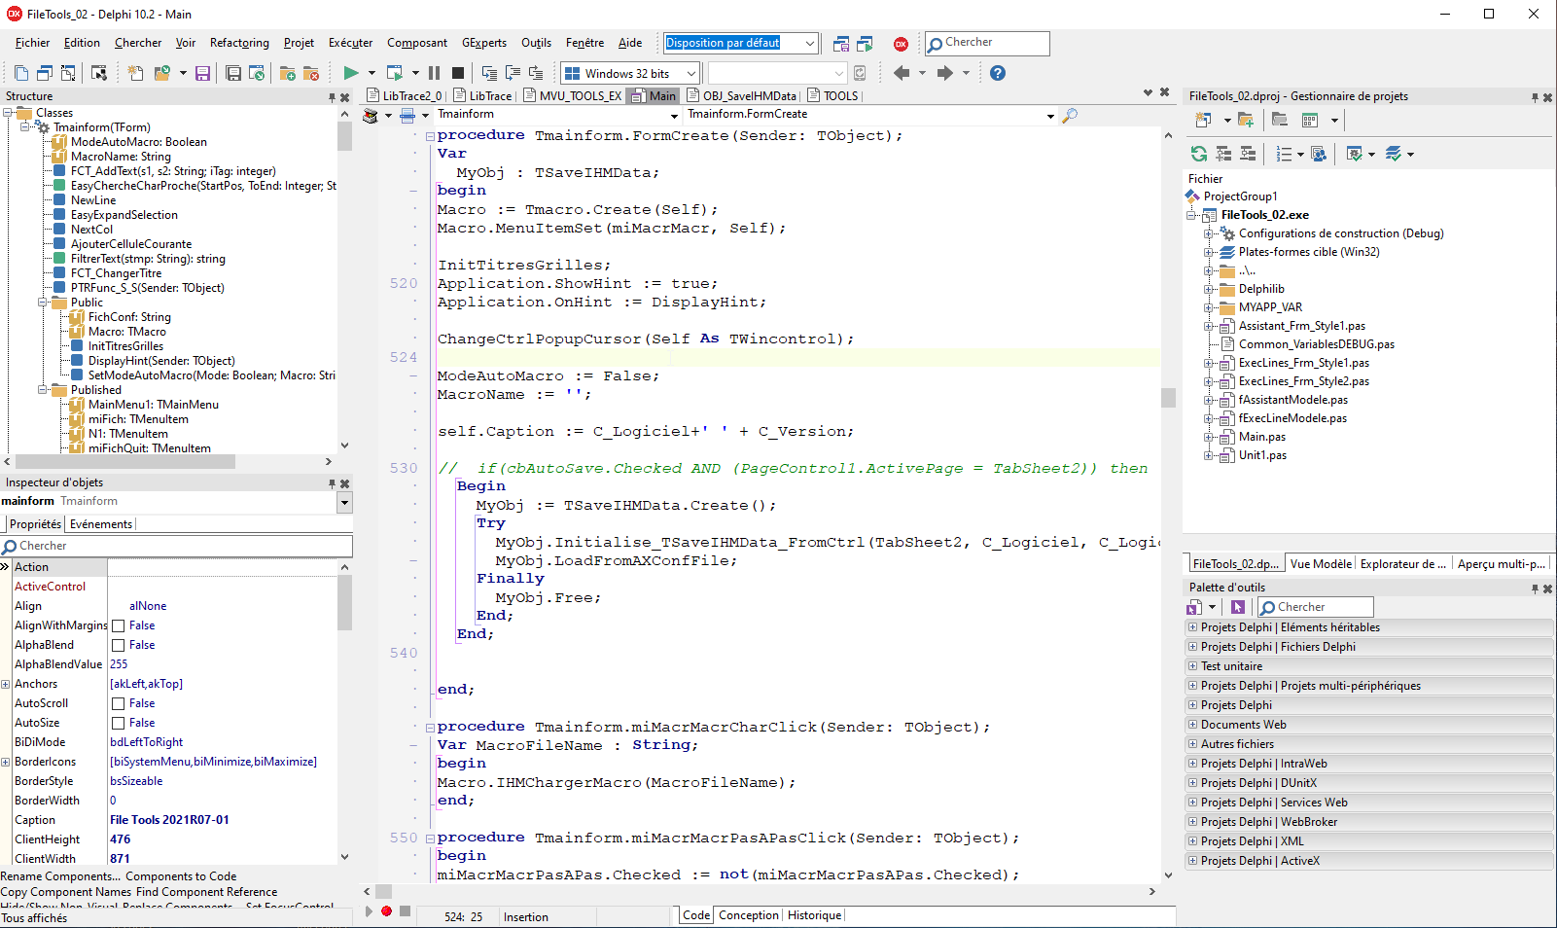Viewport: 1557px width, 928px height.
Task: Click the New Items page icon
Action: tap(135, 73)
